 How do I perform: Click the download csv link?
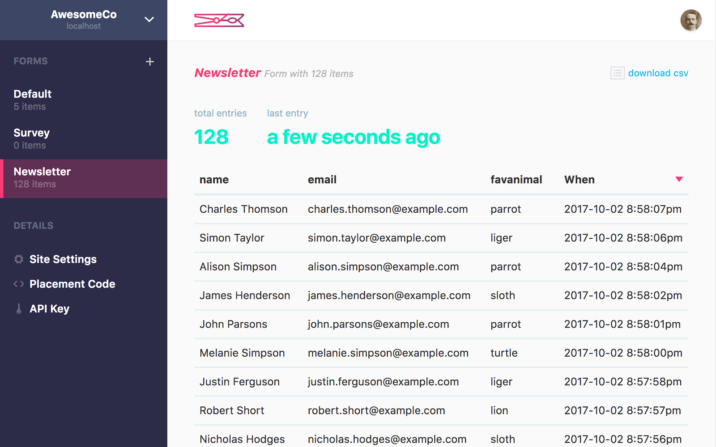658,73
